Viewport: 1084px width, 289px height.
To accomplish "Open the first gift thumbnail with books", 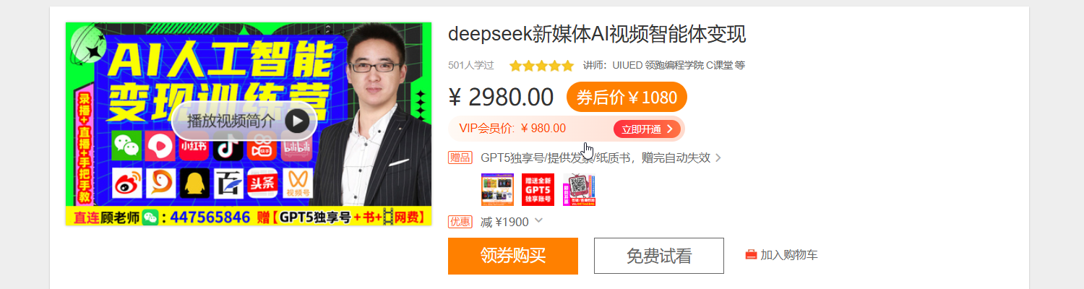I will (x=497, y=190).
